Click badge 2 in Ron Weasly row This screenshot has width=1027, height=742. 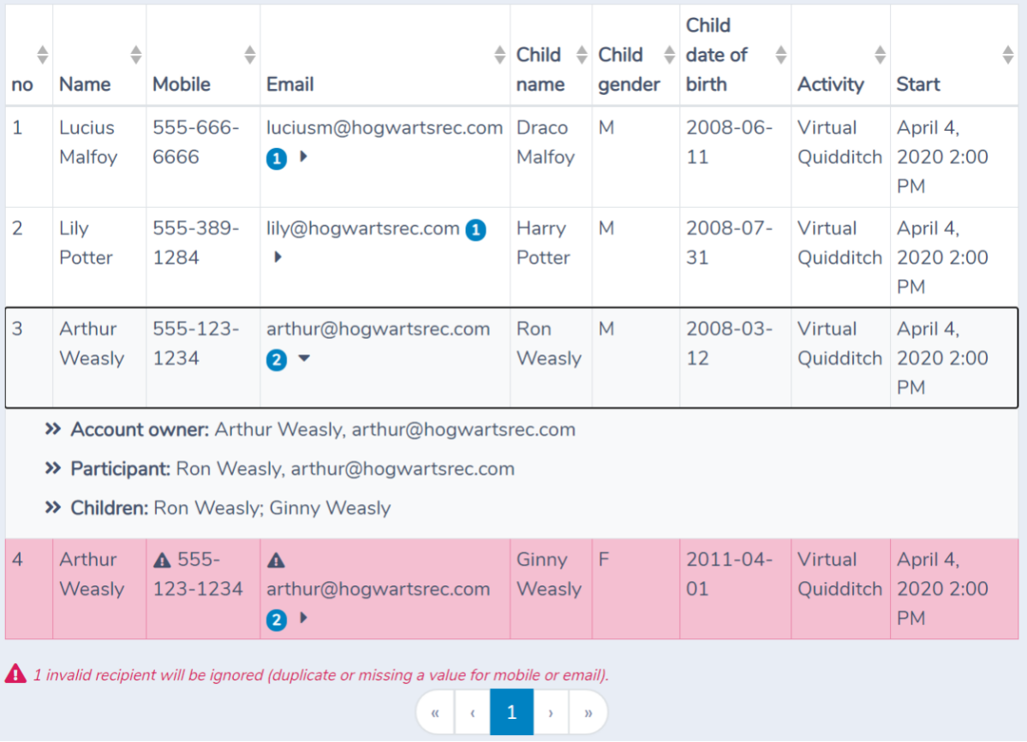pyautogui.click(x=277, y=360)
